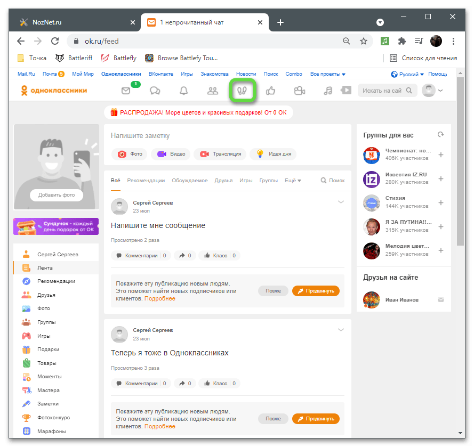Viewport: 474px width, 447px height.
Task: Bookmark this page with star icon
Action: point(363,41)
